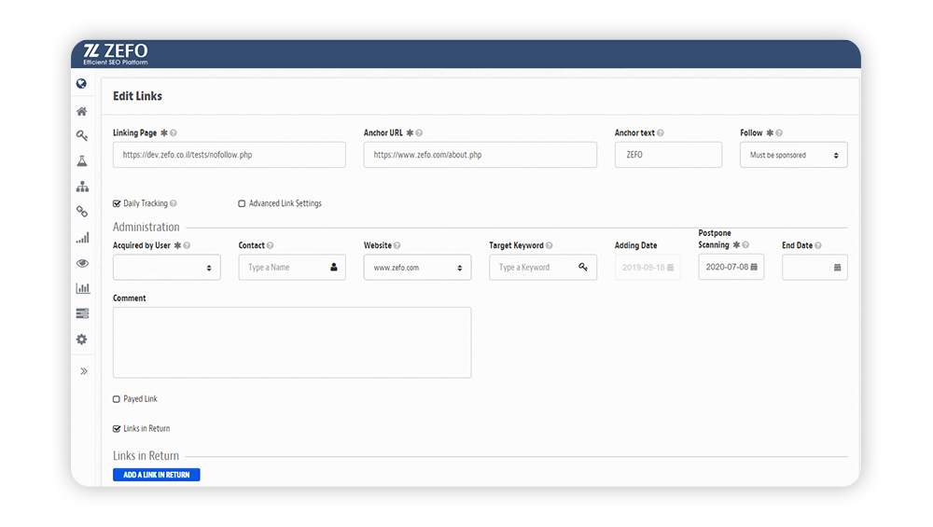Viewport: 933px width, 527px height.
Task: Click the Links in Return section heading
Action: 146,455
